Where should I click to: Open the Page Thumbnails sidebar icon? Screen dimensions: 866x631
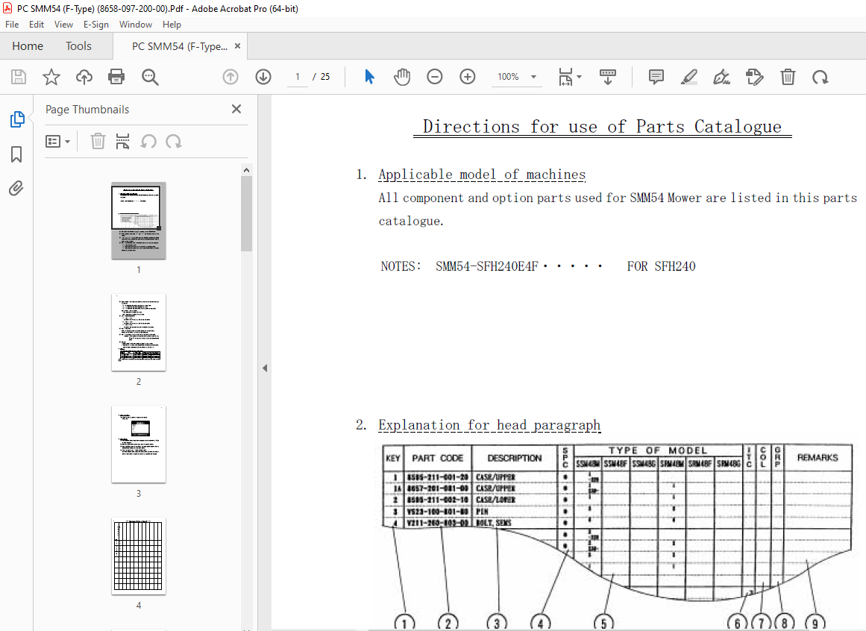[17, 119]
